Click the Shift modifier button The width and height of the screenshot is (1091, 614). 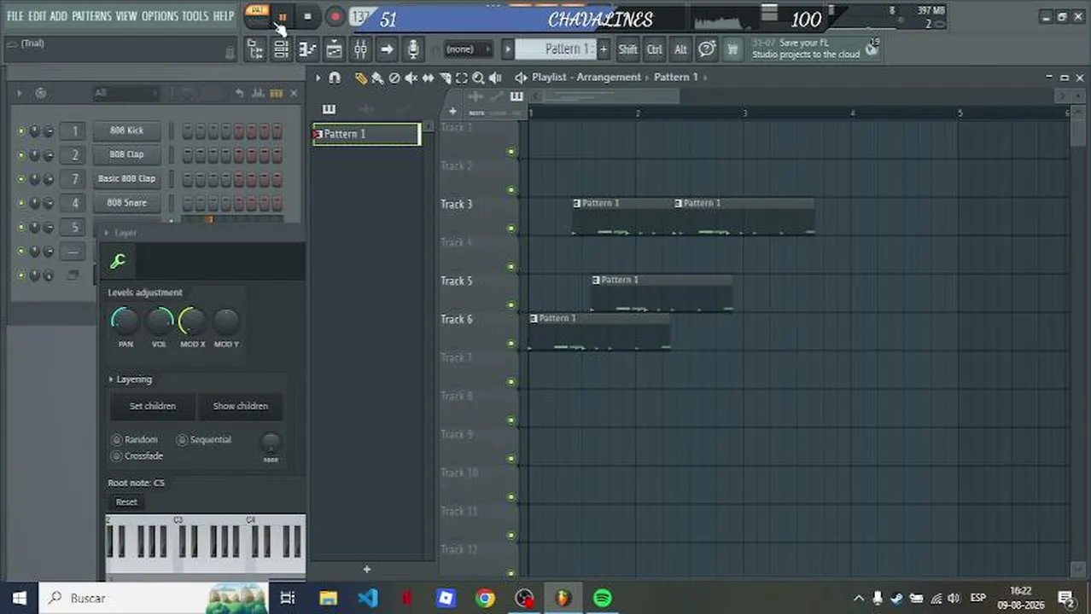coord(627,49)
